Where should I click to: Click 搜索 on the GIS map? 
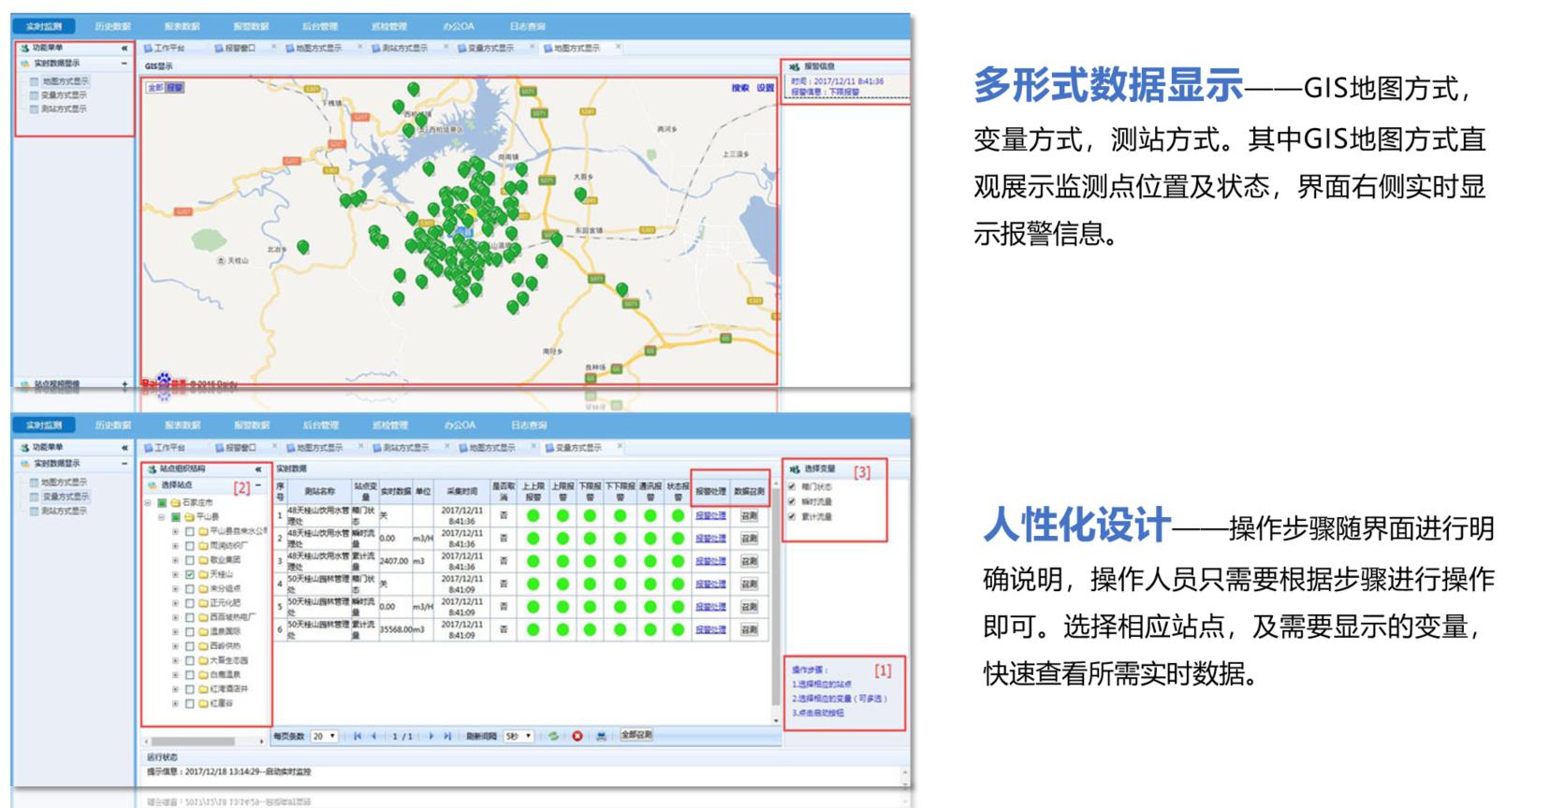740,88
